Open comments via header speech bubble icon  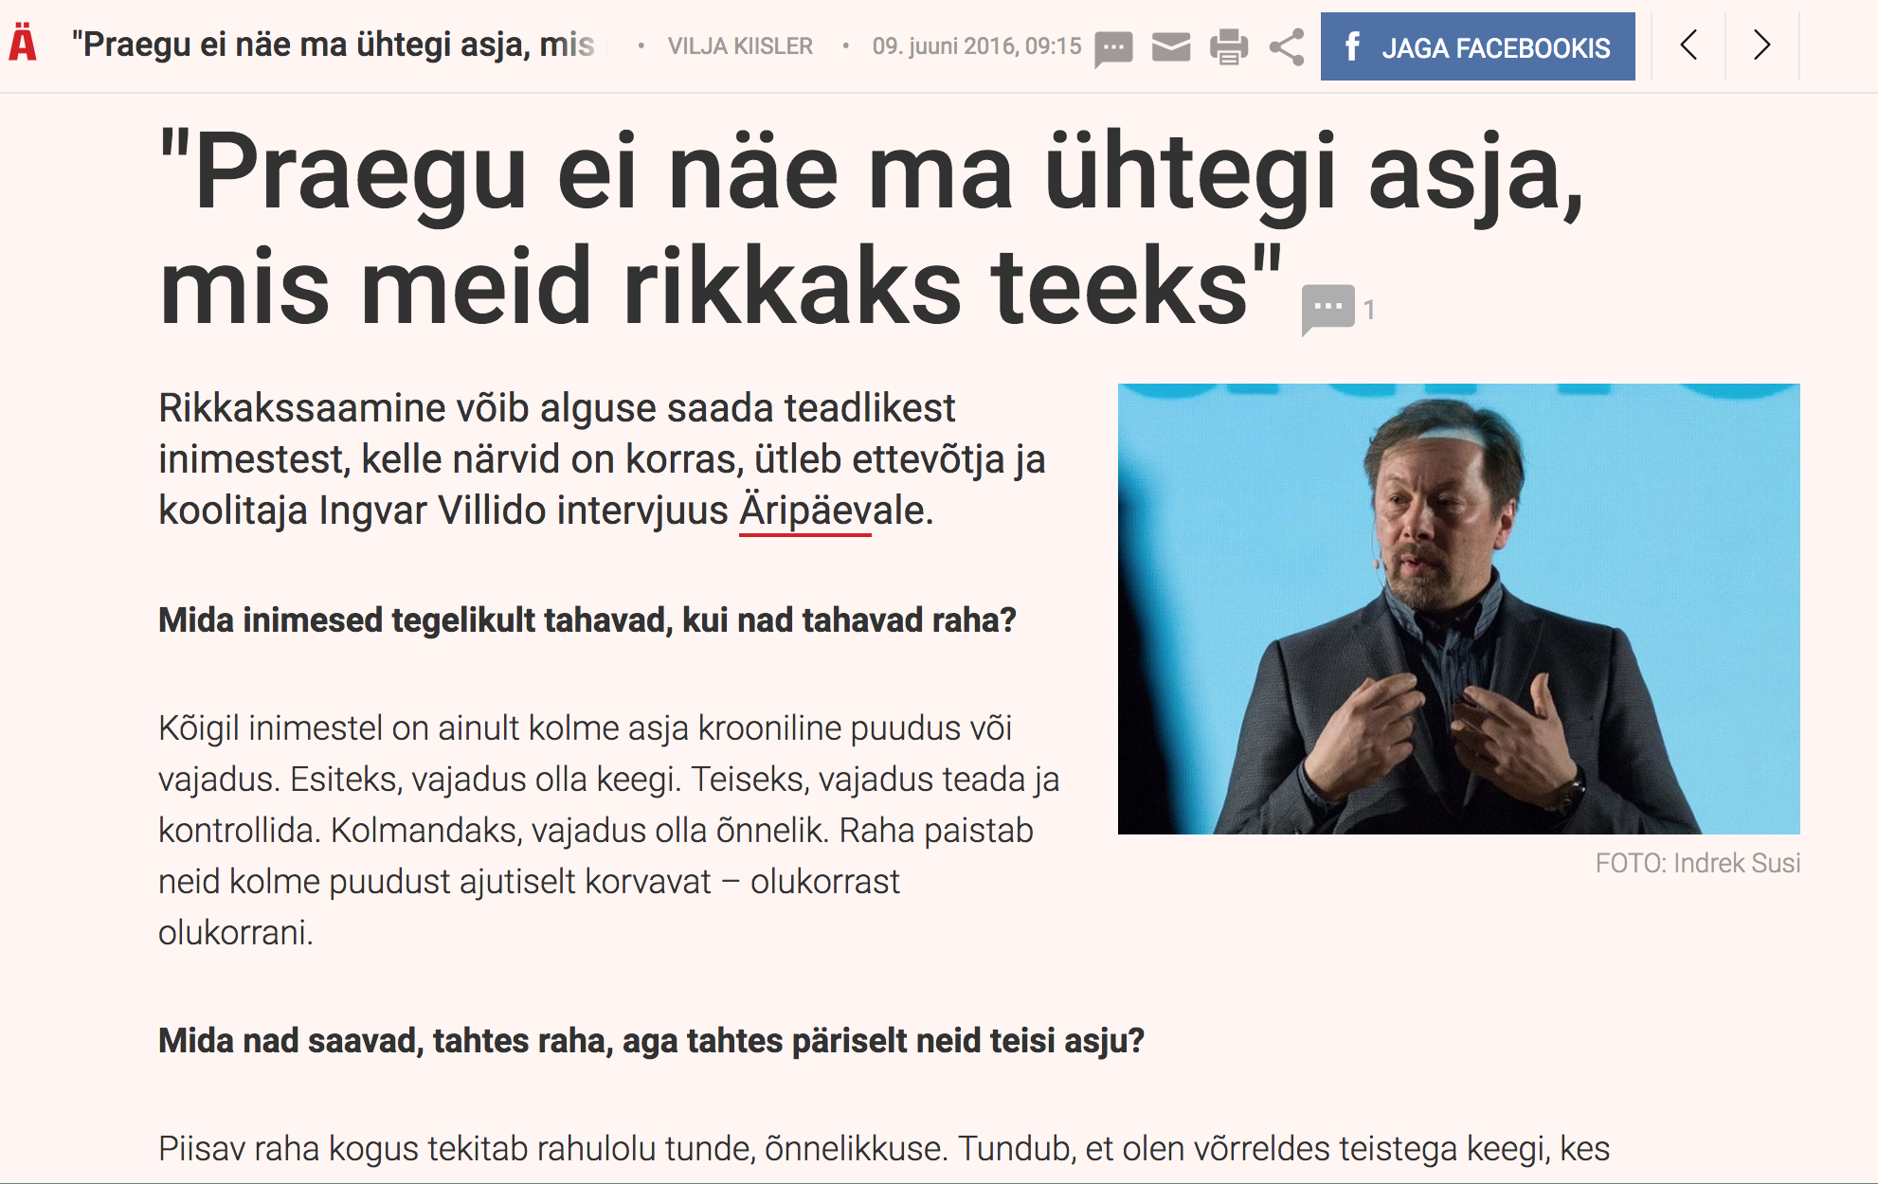tap(1113, 47)
